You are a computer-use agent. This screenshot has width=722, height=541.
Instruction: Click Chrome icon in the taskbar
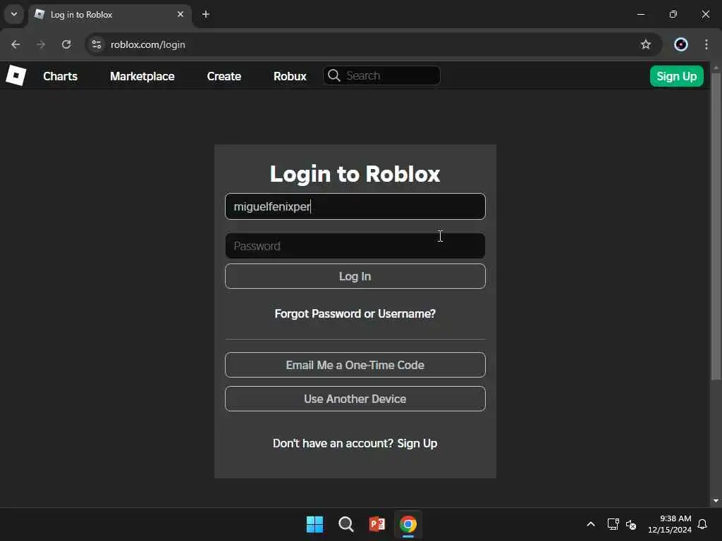coord(408,524)
